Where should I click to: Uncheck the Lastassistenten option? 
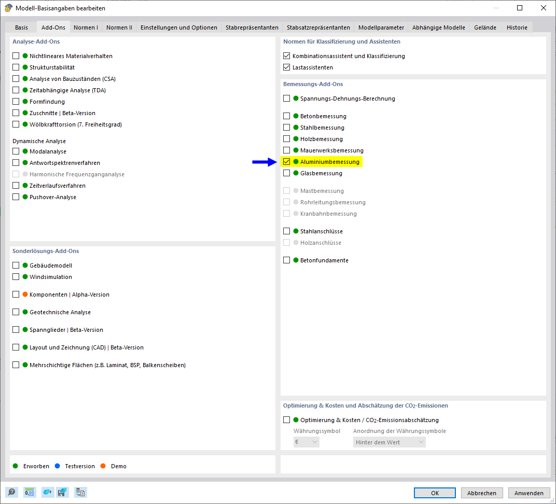[287, 67]
